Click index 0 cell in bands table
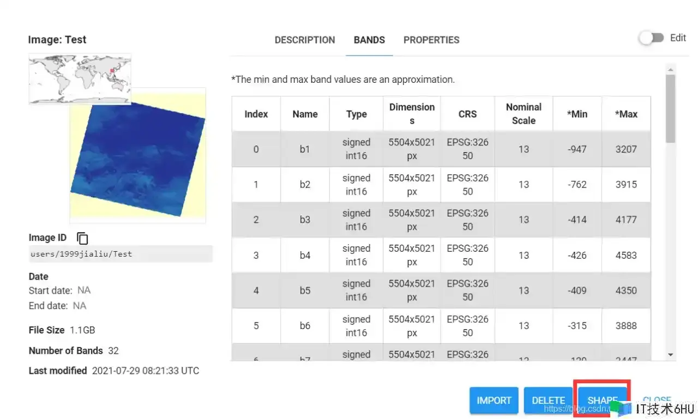698x419 pixels. (x=256, y=149)
